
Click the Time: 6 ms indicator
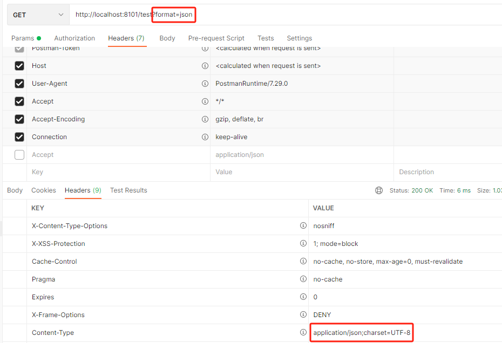tap(455, 190)
